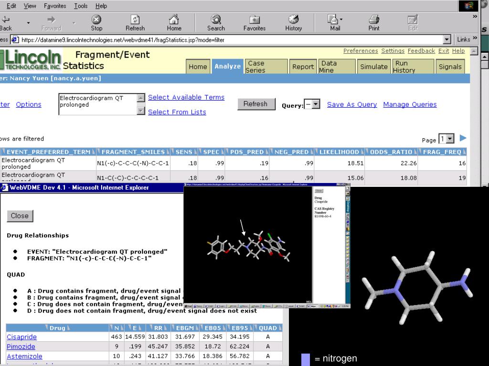Switch to the Simulate tab
Screen dimensions: 489x366
(x=373, y=67)
